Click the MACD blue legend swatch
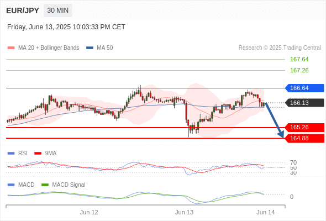This screenshot has height=221, width=326. 11,185
